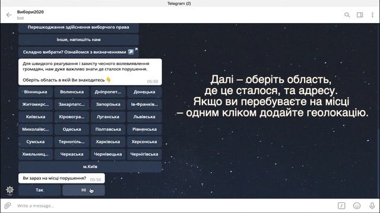Select 'Перешкоджання здійснення виборчого права' option
The height and width of the screenshot is (213, 380).
[78, 27]
